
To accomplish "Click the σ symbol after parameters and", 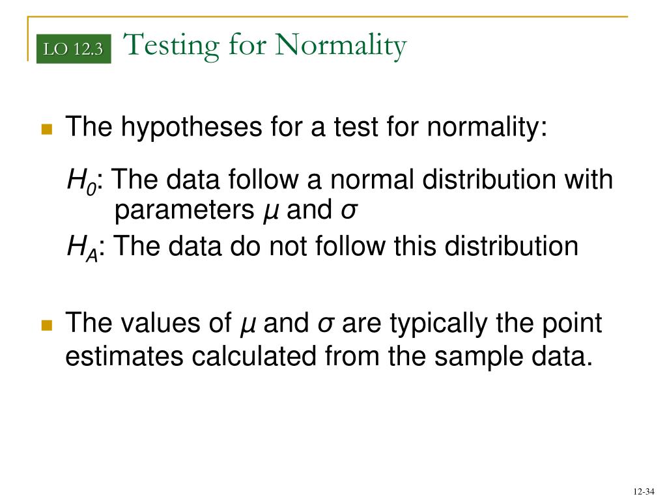I will click(x=349, y=210).
